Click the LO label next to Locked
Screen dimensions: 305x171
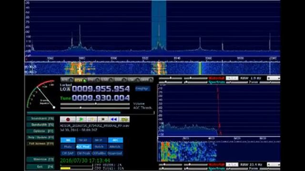63,89
